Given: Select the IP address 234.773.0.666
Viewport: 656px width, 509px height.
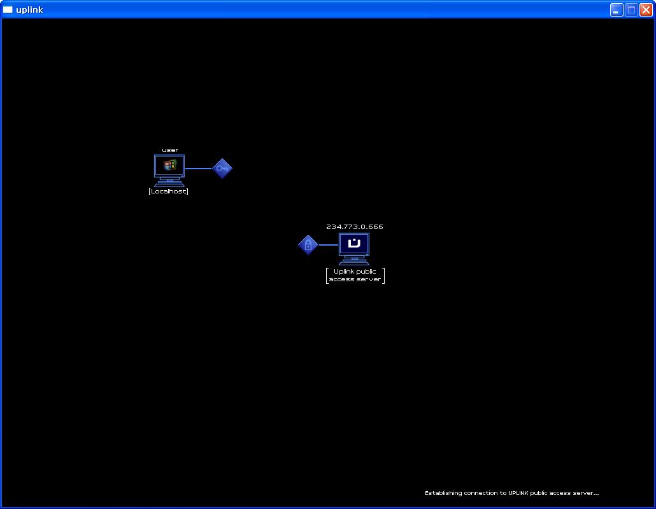Looking at the screenshot, I should tap(354, 227).
